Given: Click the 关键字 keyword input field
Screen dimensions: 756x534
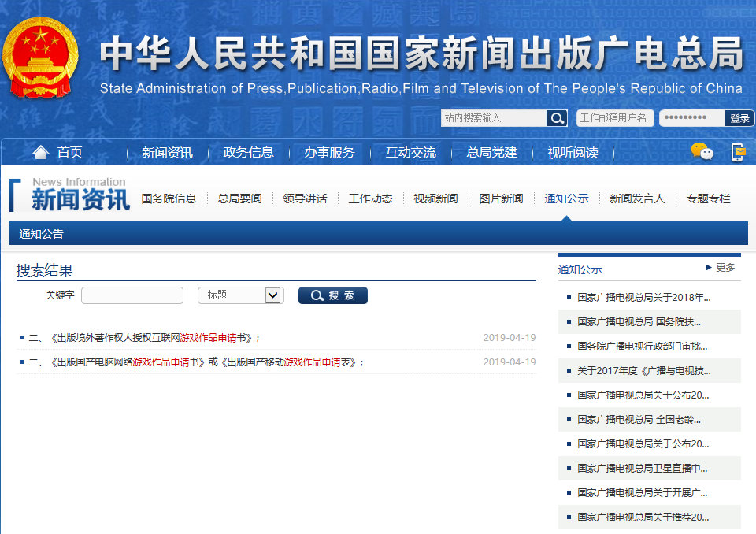Looking at the screenshot, I should (132, 295).
